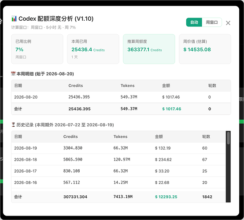Click the 2026-08-17 history row

(x=118, y=171)
